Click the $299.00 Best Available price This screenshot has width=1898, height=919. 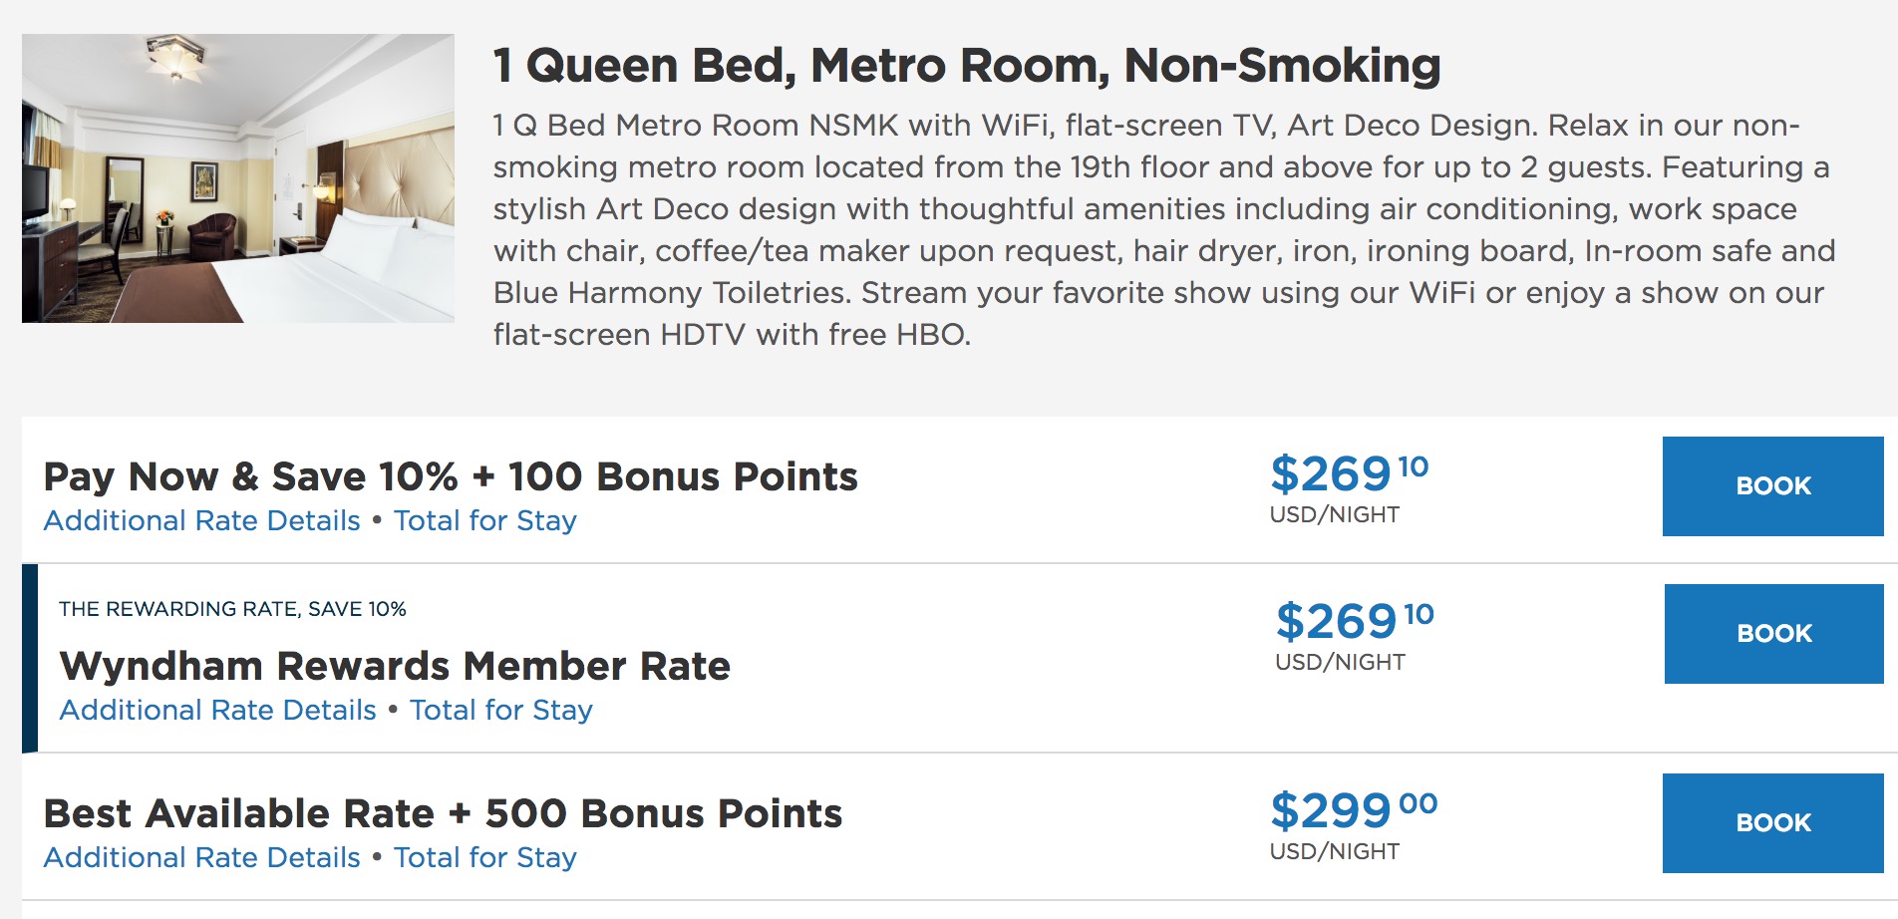[1352, 811]
